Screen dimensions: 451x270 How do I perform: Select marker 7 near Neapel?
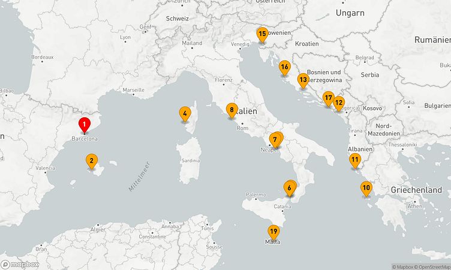(x=275, y=139)
